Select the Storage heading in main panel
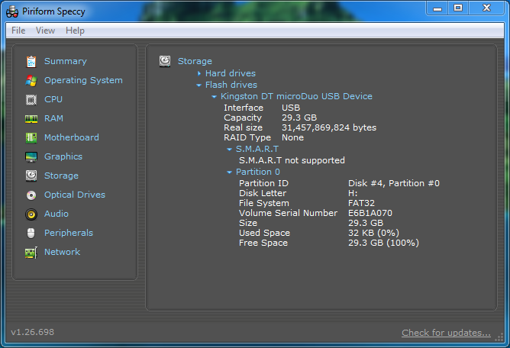 [195, 61]
